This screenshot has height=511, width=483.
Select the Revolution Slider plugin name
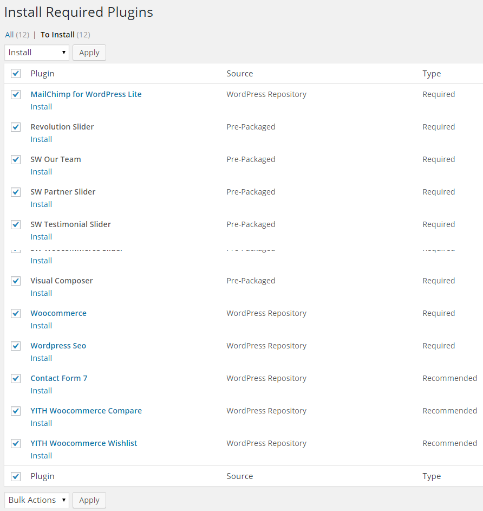(x=62, y=127)
